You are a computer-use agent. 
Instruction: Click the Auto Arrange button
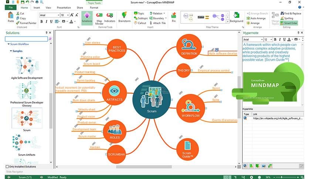pos(256,18)
